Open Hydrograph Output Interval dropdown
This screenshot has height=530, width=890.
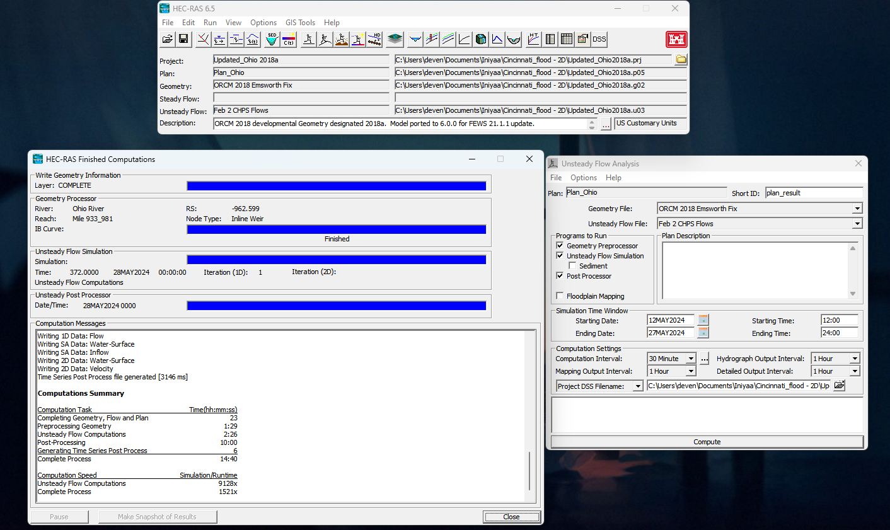coord(855,359)
